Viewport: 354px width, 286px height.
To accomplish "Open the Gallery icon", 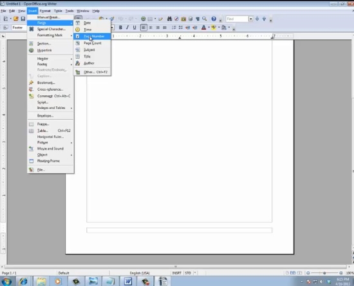I will point(183,19).
